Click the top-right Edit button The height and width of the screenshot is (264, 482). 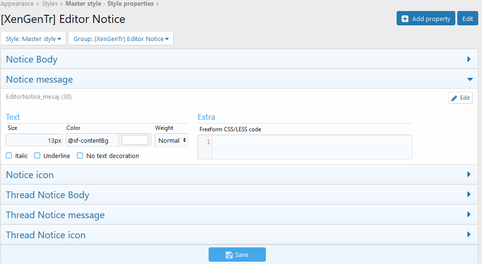click(x=467, y=19)
